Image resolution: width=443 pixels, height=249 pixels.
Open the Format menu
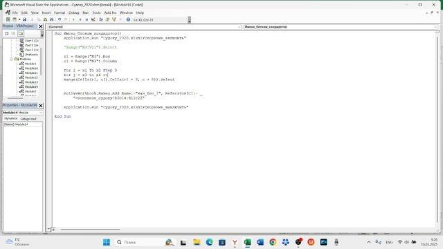coord(60,12)
